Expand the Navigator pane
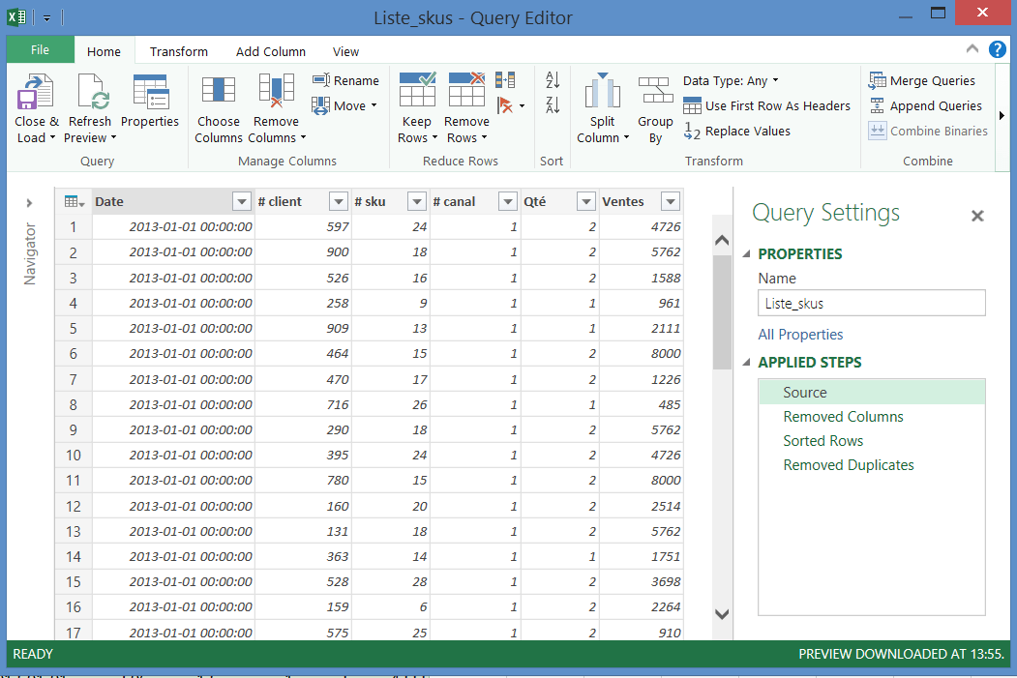This screenshot has width=1017, height=678. click(29, 203)
